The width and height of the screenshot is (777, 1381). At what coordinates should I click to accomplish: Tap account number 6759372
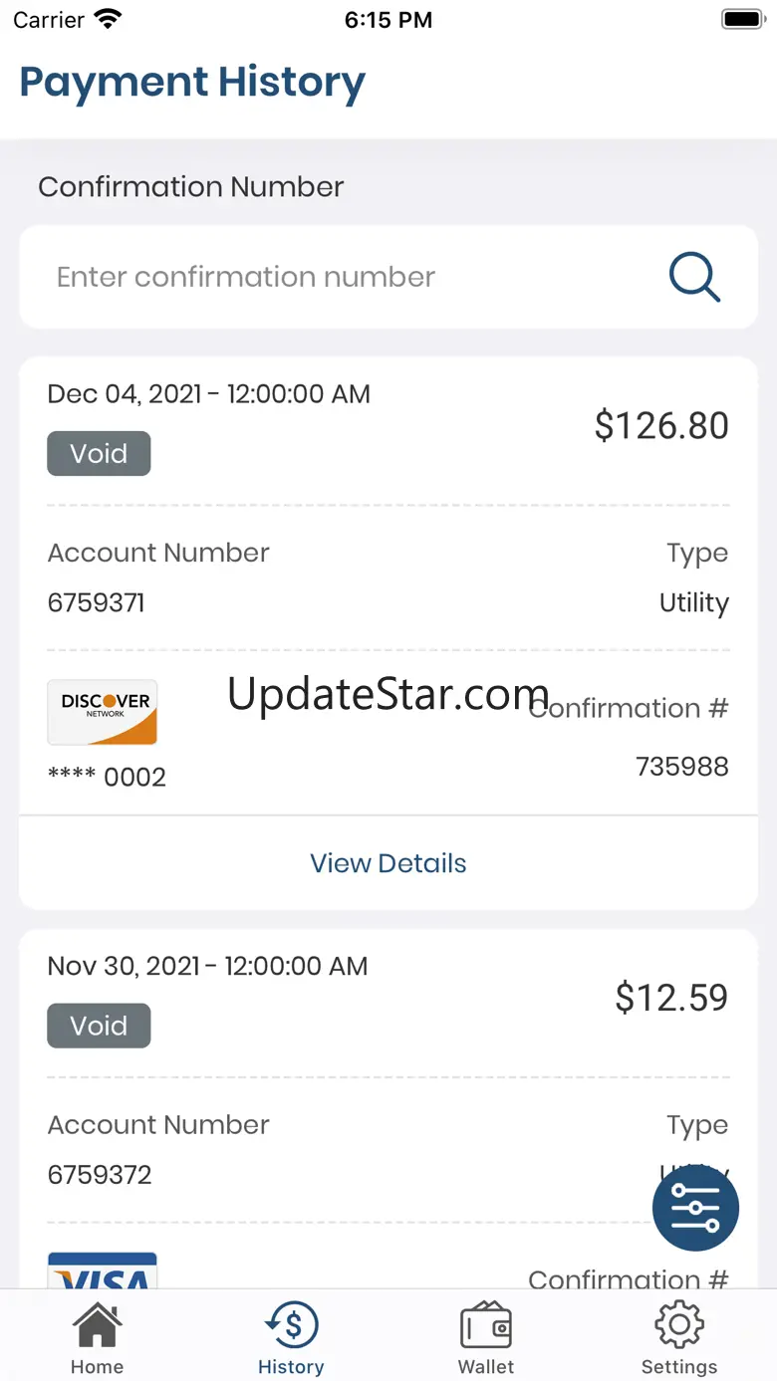(x=100, y=1175)
